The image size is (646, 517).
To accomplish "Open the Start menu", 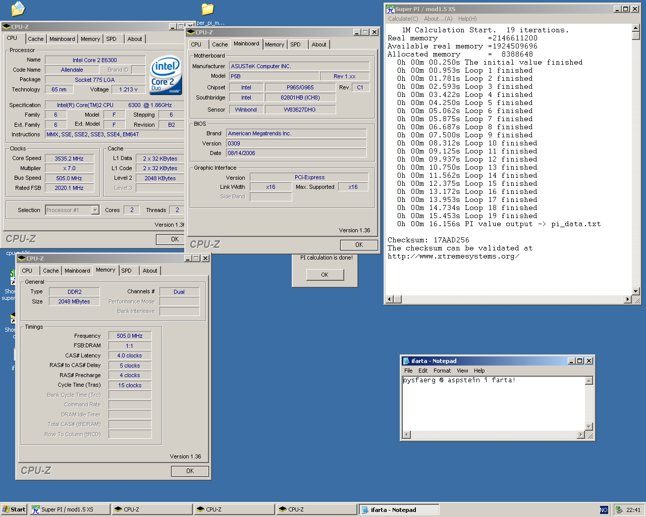I will (x=14, y=509).
